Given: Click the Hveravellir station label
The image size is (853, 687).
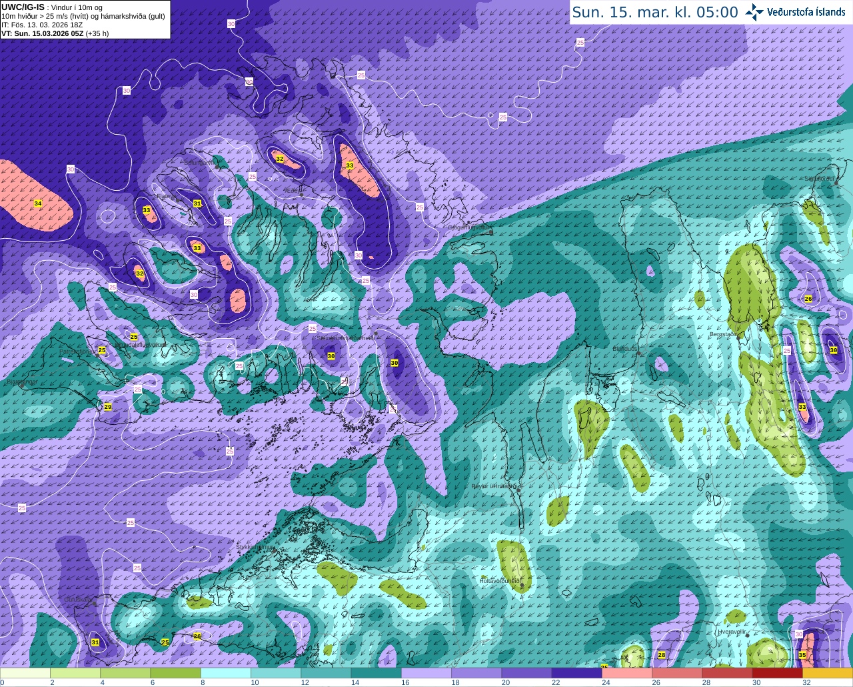Looking at the screenshot, I should click(732, 632).
